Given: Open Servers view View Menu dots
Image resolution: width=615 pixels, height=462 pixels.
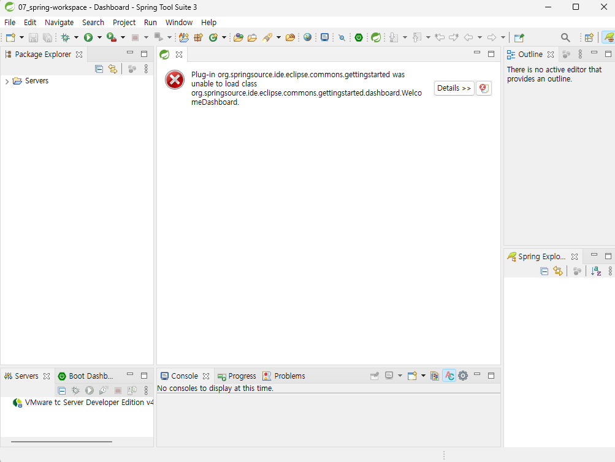Looking at the screenshot, I should (146, 390).
